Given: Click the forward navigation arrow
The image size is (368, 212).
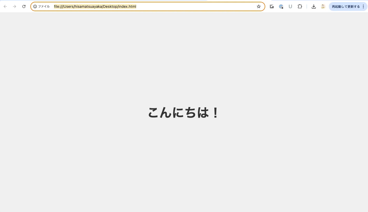Looking at the screenshot, I should pos(15,6).
